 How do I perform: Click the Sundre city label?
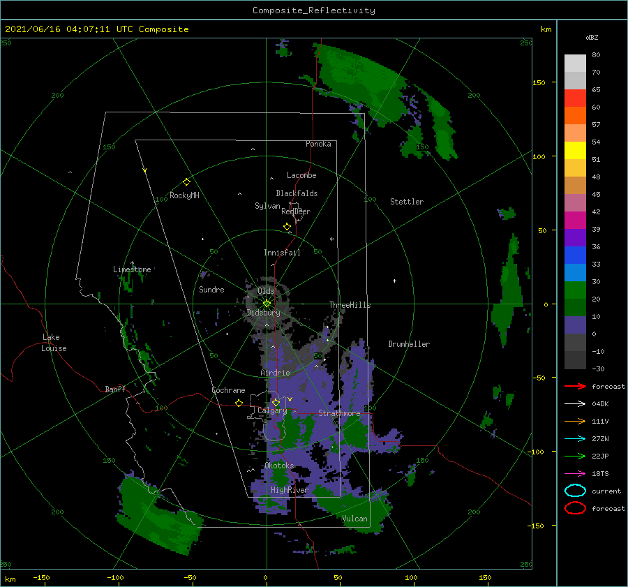point(211,289)
